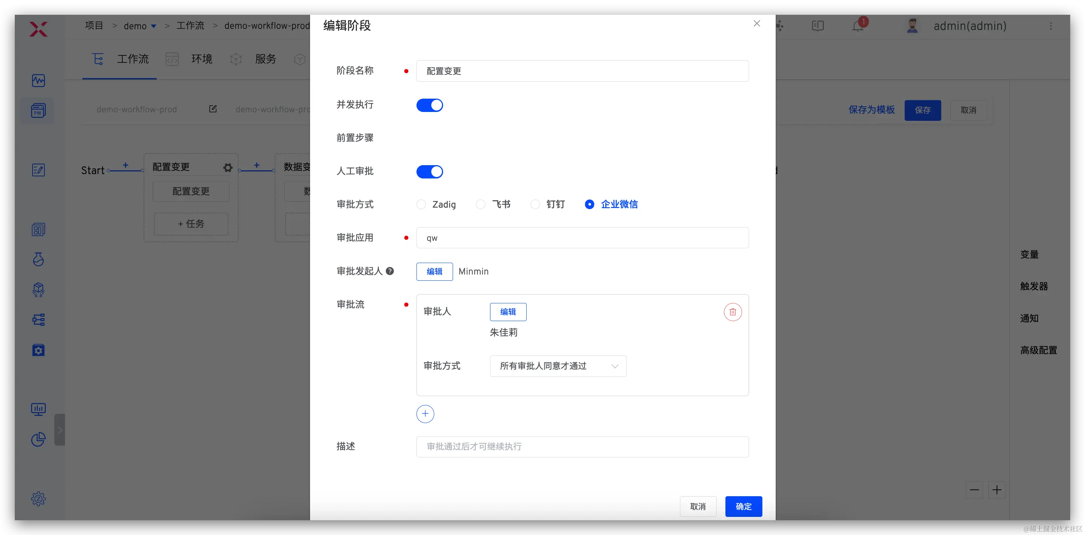Click 确定 to confirm stage edits
The height and width of the screenshot is (535, 1085).
(744, 506)
